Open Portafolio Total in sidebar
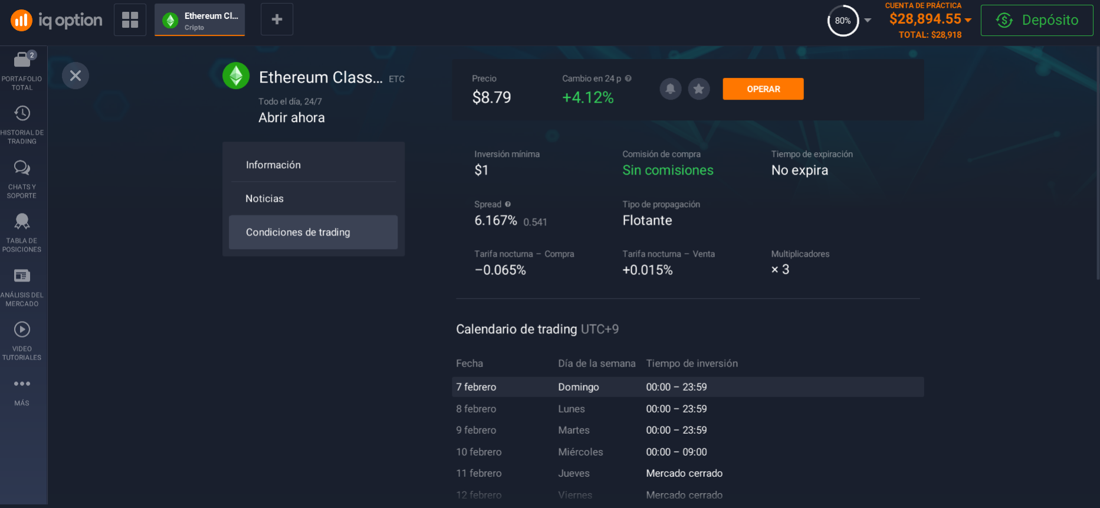Image resolution: width=1100 pixels, height=508 pixels. [22, 71]
